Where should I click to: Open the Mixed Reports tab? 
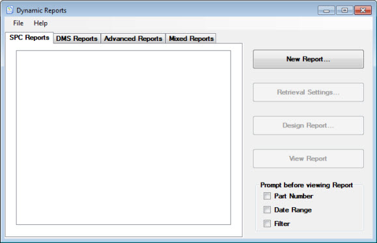pyautogui.click(x=191, y=38)
